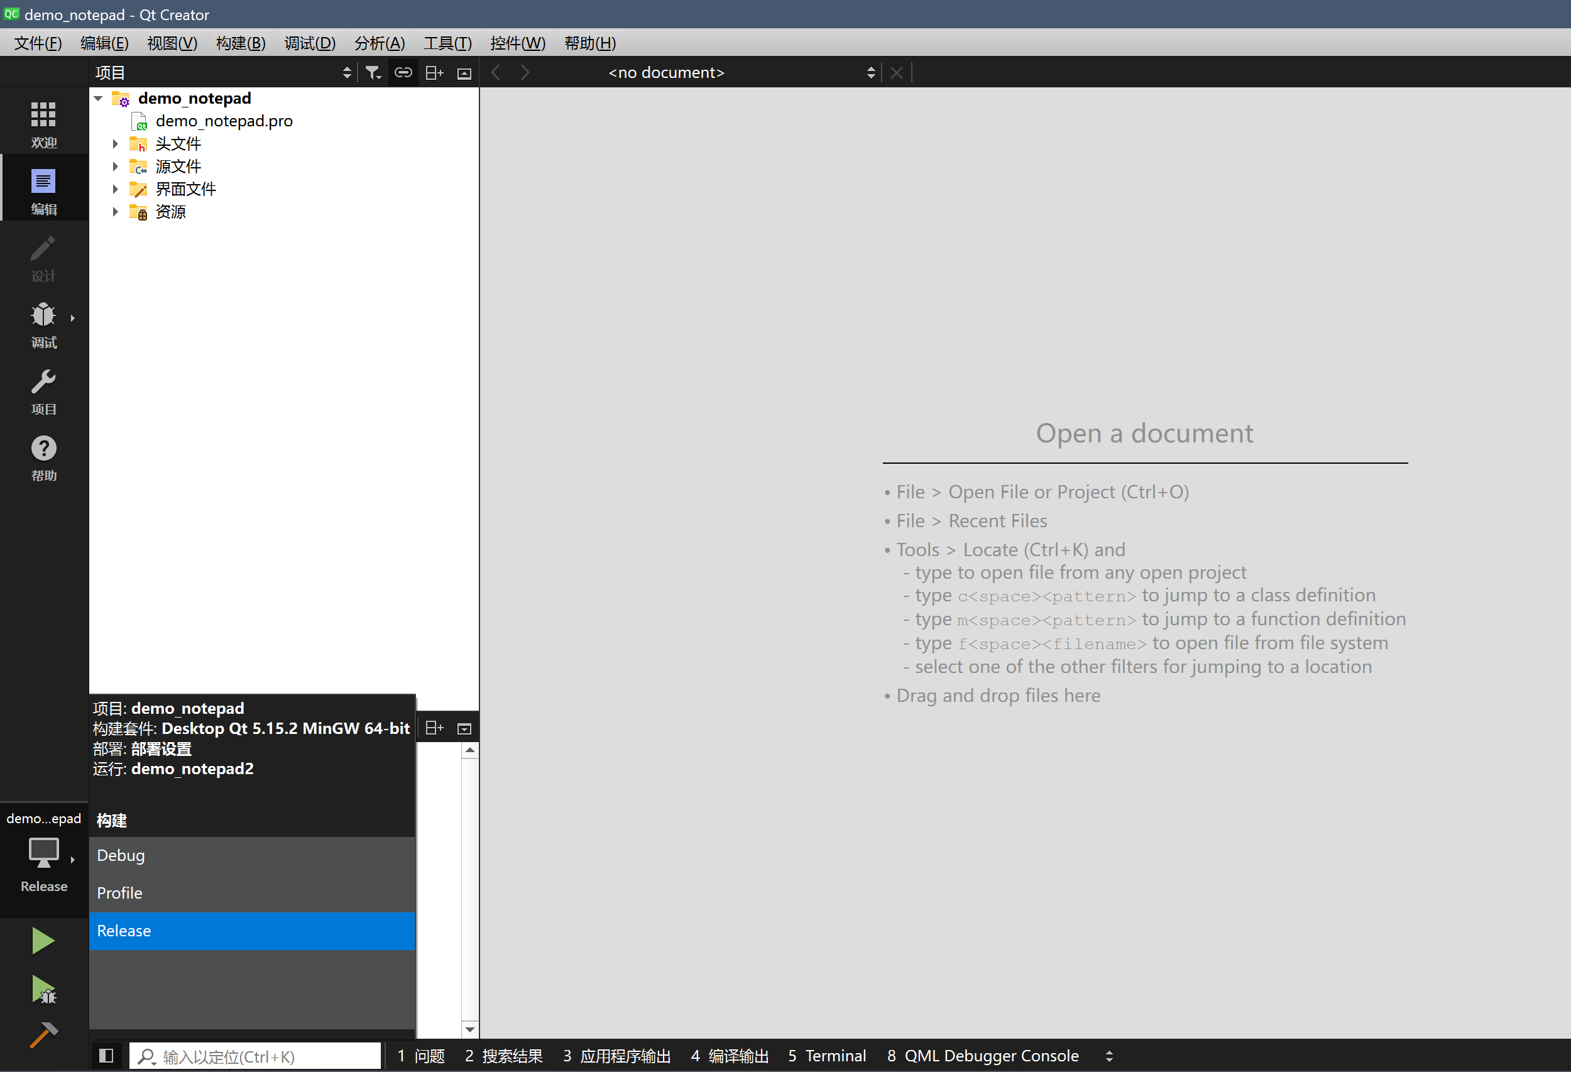Screen dimensions: 1571x1072
Task: Close the current document X button
Action: click(x=896, y=72)
